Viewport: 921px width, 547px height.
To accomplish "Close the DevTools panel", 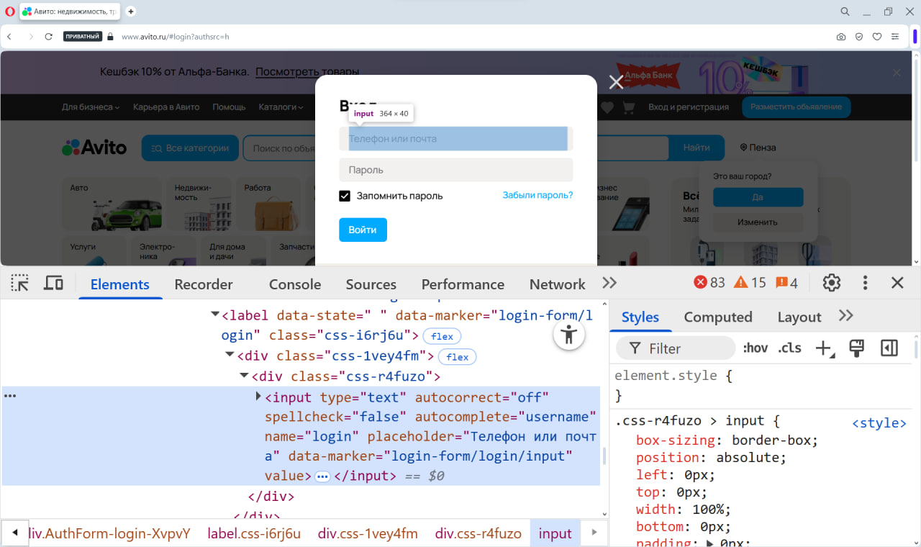I will [897, 283].
